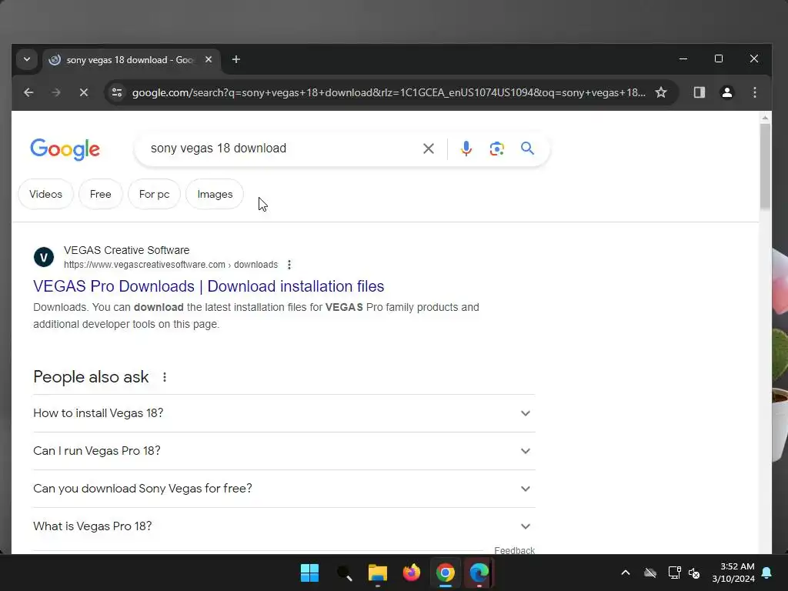This screenshot has height=591, width=788.
Task: Open Microsoft Edge from taskbar
Action: [x=479, y=573]
